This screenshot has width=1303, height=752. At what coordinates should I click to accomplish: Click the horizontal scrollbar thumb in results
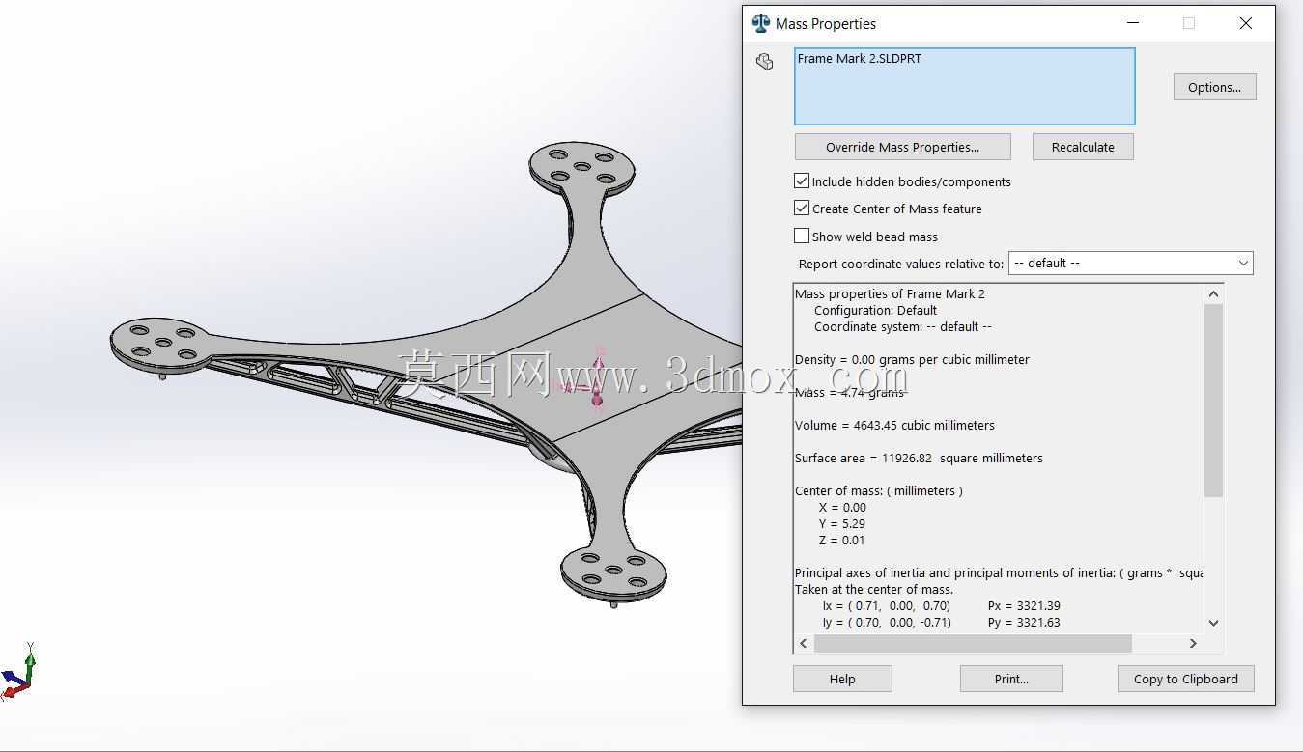[x=973, y=643]
